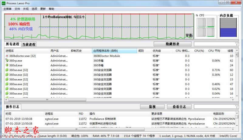The height and width of the screenshot is (140, 243).
Task: Sort by the CPU 平均 column header
Action: [x=214, y=51]
